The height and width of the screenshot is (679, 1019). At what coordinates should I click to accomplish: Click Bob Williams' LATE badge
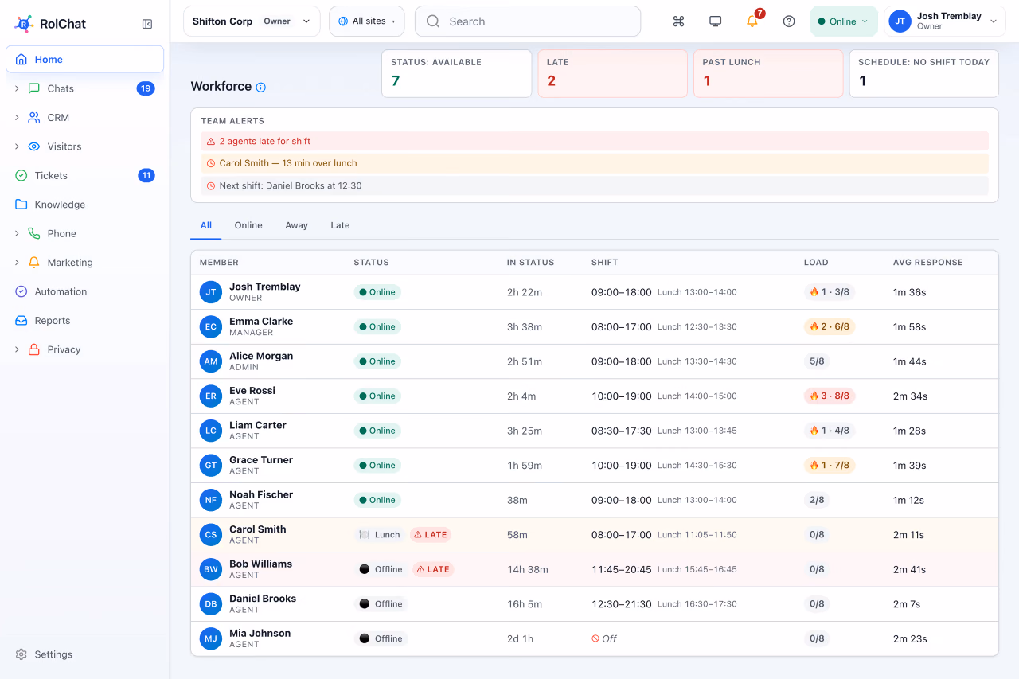(432, 569)
